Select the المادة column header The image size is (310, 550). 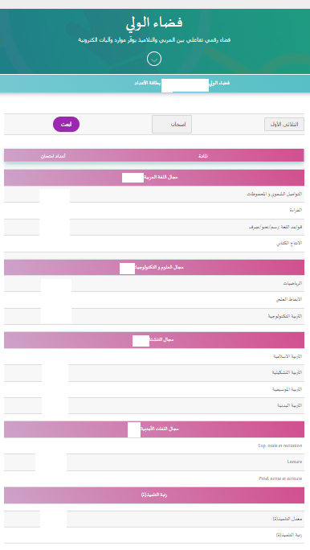[203, 156]
